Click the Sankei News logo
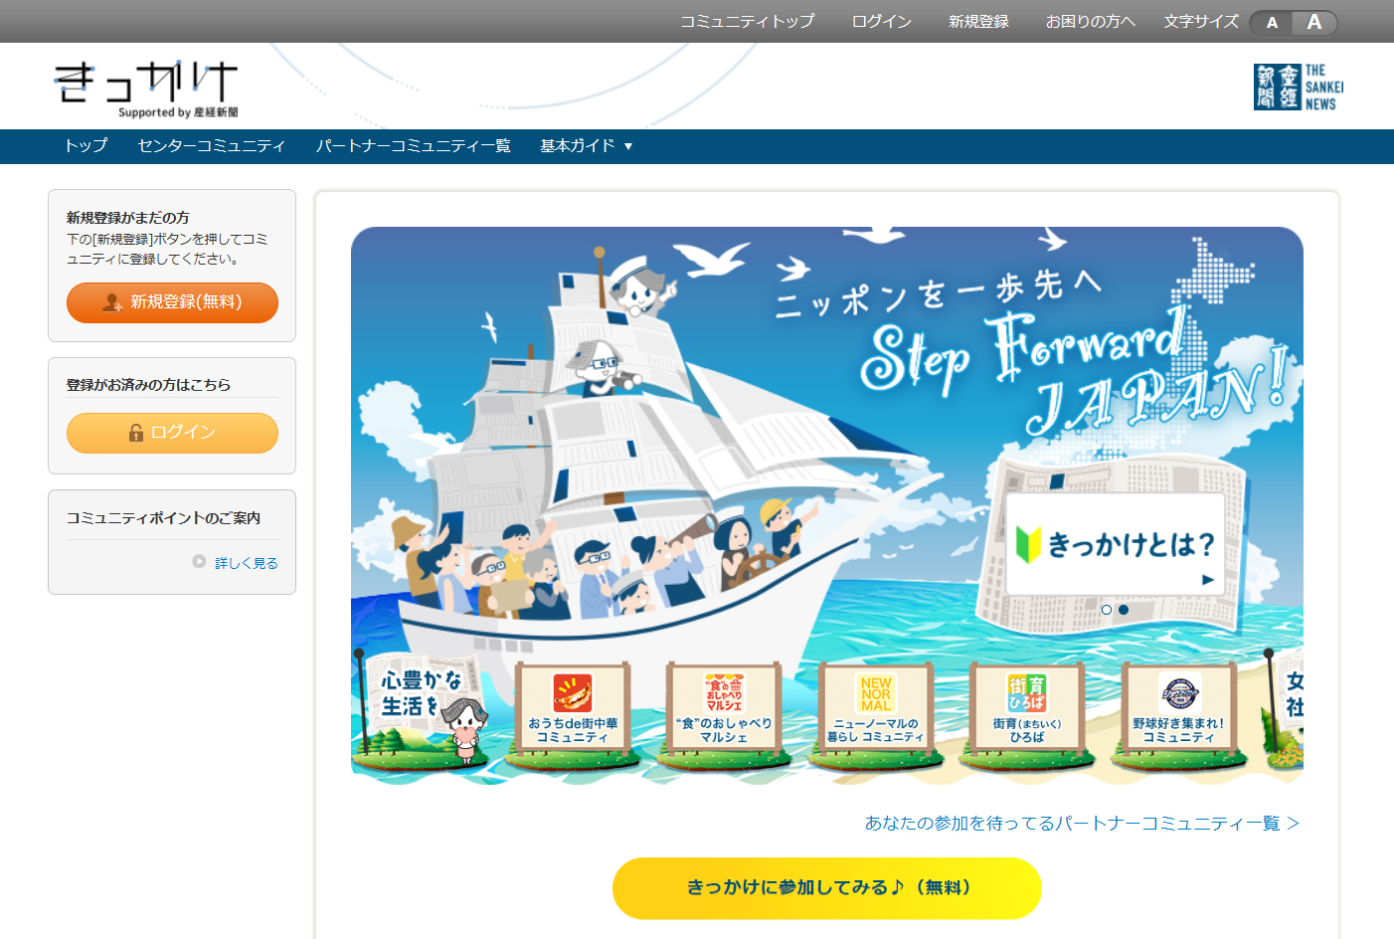1394x939 pixels. (1299, 87)
